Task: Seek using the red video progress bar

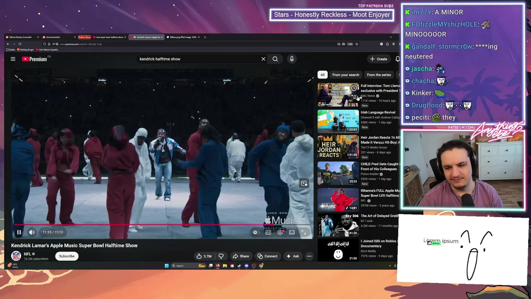Action: [x=162, y=225]
